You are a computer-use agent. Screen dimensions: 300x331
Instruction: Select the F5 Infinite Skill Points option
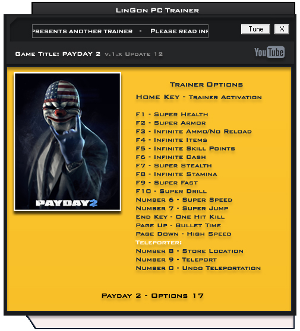(185, 149)
